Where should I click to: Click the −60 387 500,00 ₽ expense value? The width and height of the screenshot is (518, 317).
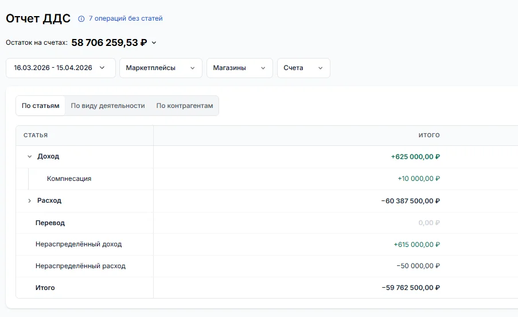(x=411, y=200)
